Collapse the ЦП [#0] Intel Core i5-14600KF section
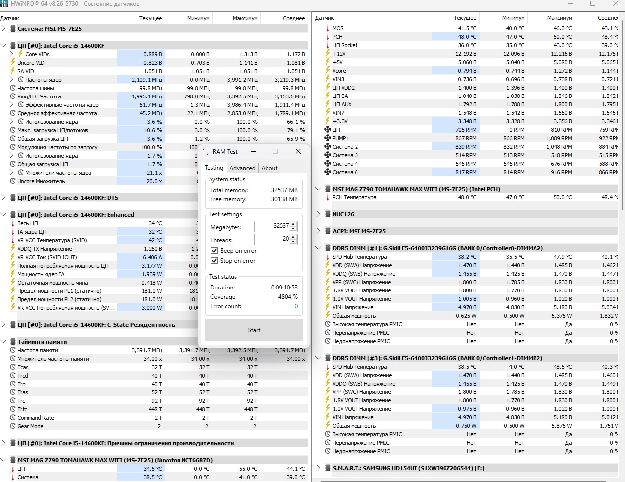625x482 pixels. (4, 46)
